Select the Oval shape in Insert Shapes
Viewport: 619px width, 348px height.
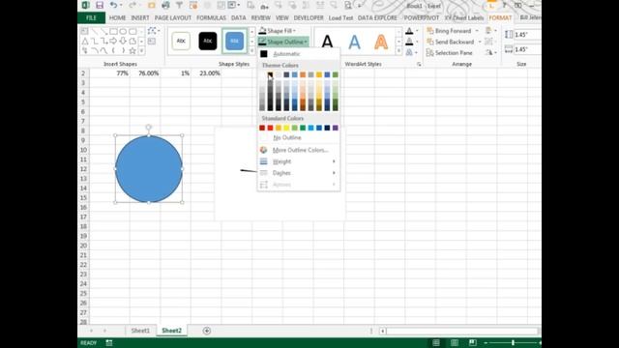pos(123,31)
